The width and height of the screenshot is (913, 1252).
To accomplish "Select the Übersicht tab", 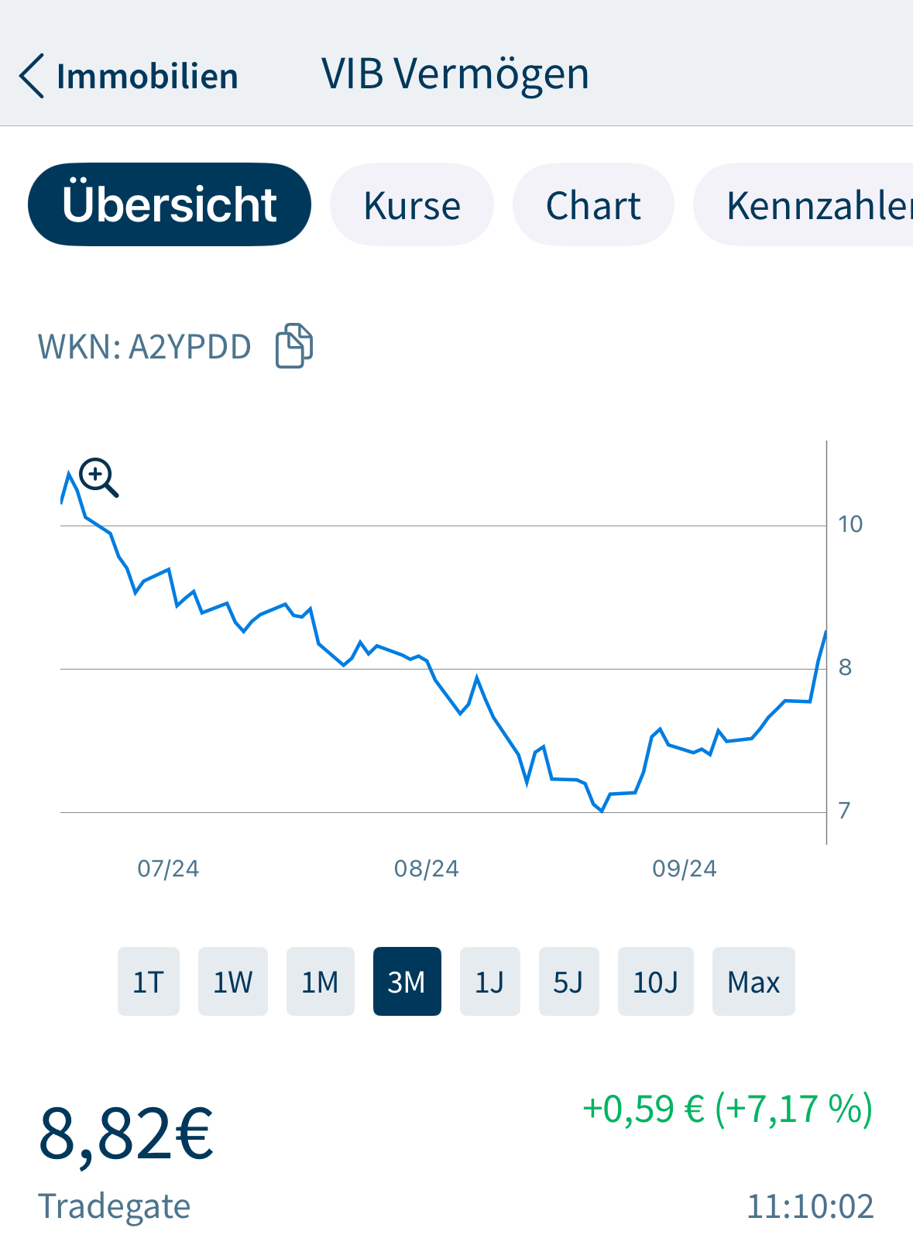I will (x=170, y=204).
